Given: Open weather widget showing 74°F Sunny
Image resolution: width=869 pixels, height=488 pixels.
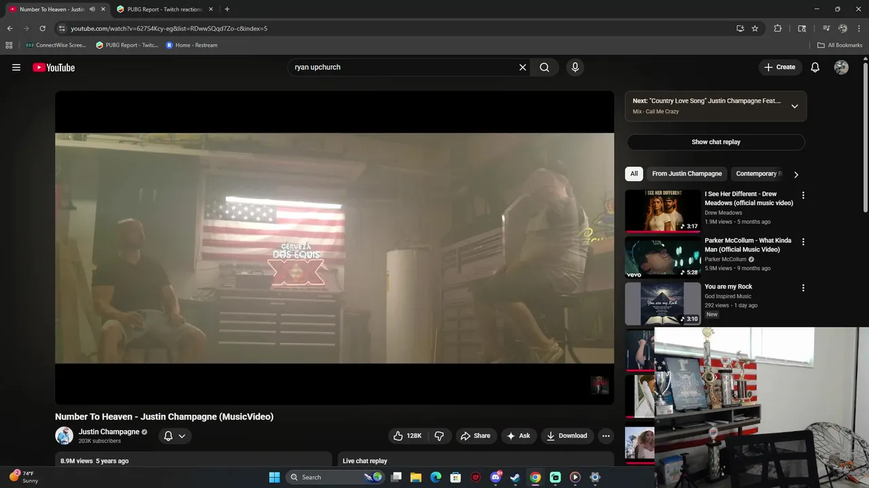Looking at the screenshot, I should [24, 477].
